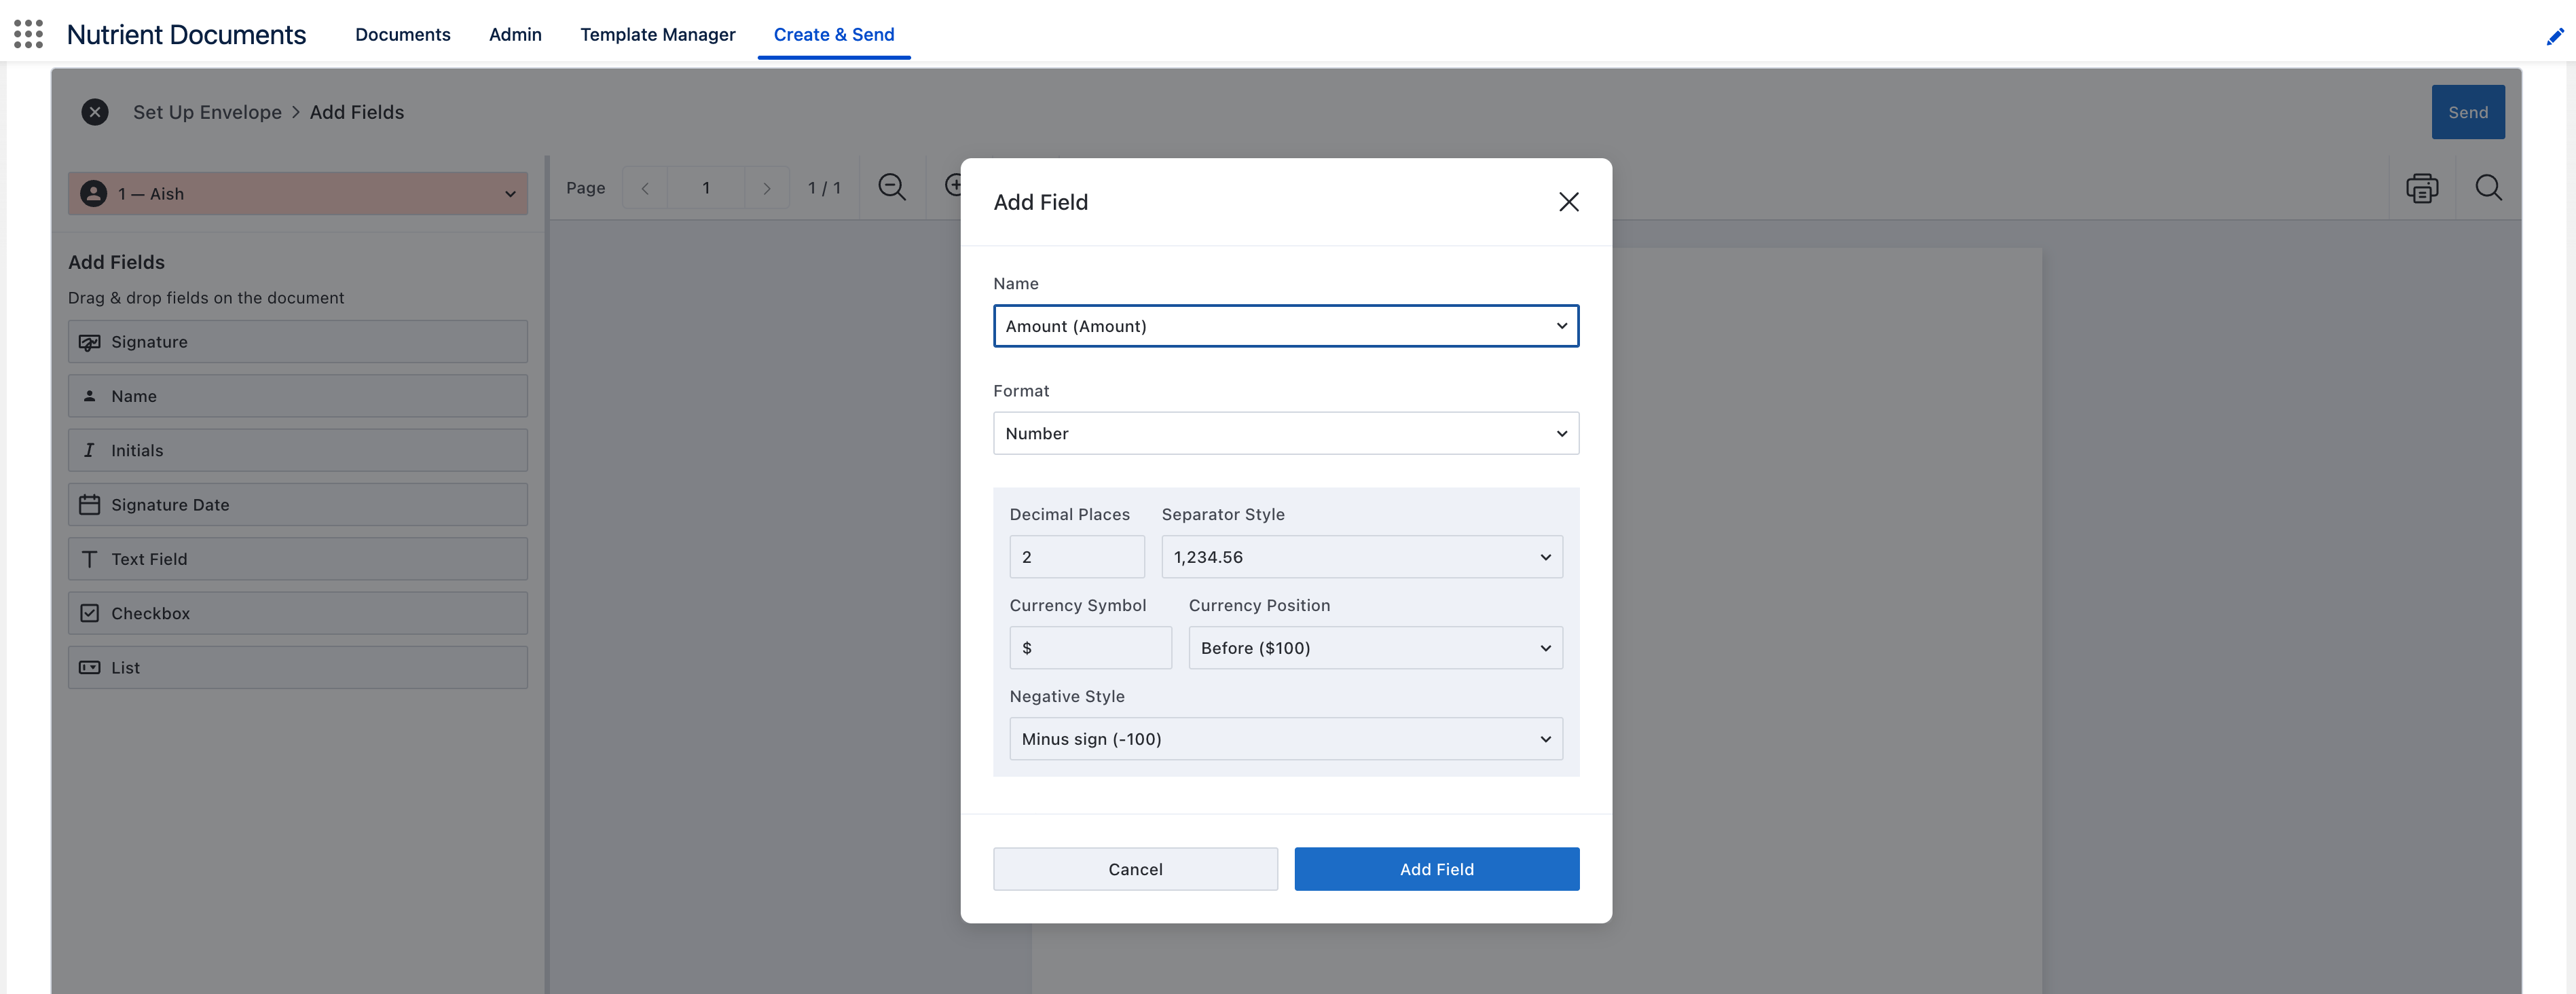Click the Initials field icon

[x=90, y=450]
